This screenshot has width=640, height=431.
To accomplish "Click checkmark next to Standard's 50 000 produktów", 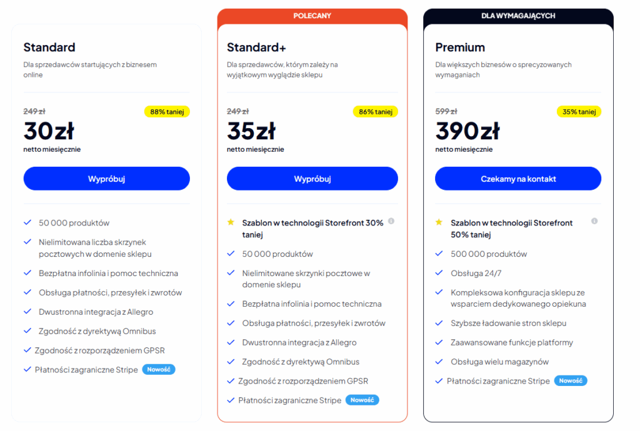I will point(27,222).
